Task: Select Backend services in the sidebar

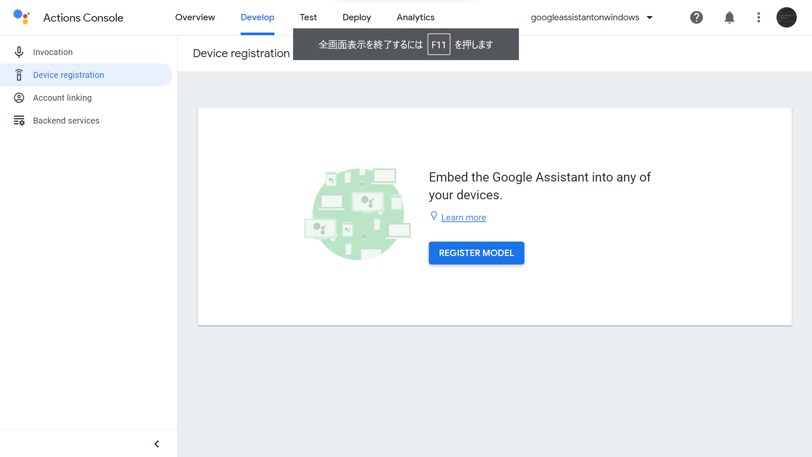Action: 66,121
